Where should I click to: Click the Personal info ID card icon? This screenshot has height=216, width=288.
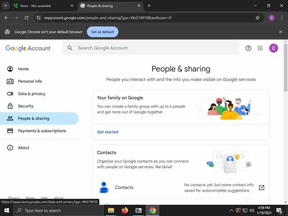(x=10, y=81)
